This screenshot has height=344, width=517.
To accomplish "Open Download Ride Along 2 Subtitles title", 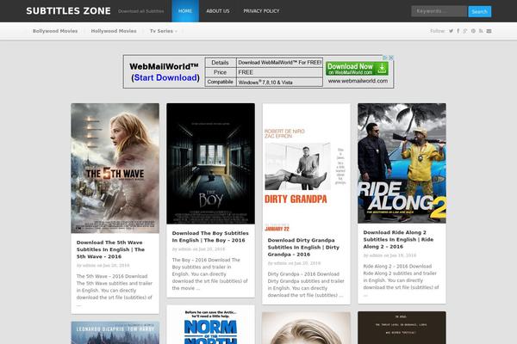I will click(x=398, y=240).
